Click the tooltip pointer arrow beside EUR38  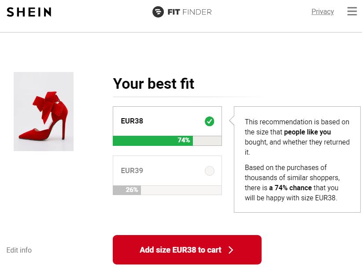tap(232, 120)
